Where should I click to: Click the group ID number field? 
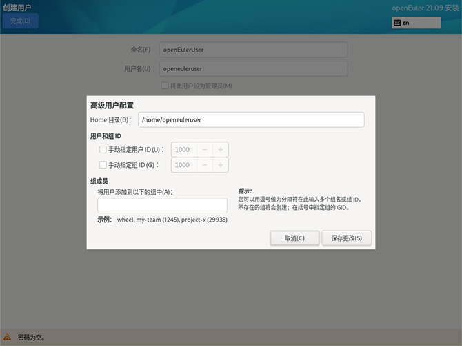tap(183, 165)
